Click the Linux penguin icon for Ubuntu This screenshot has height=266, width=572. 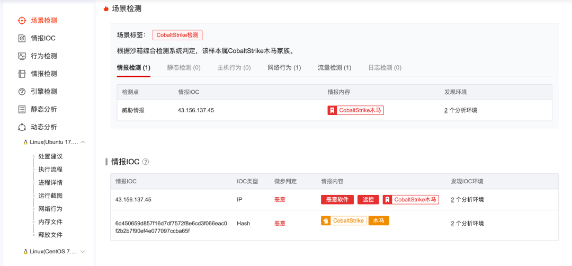[25, 142]
